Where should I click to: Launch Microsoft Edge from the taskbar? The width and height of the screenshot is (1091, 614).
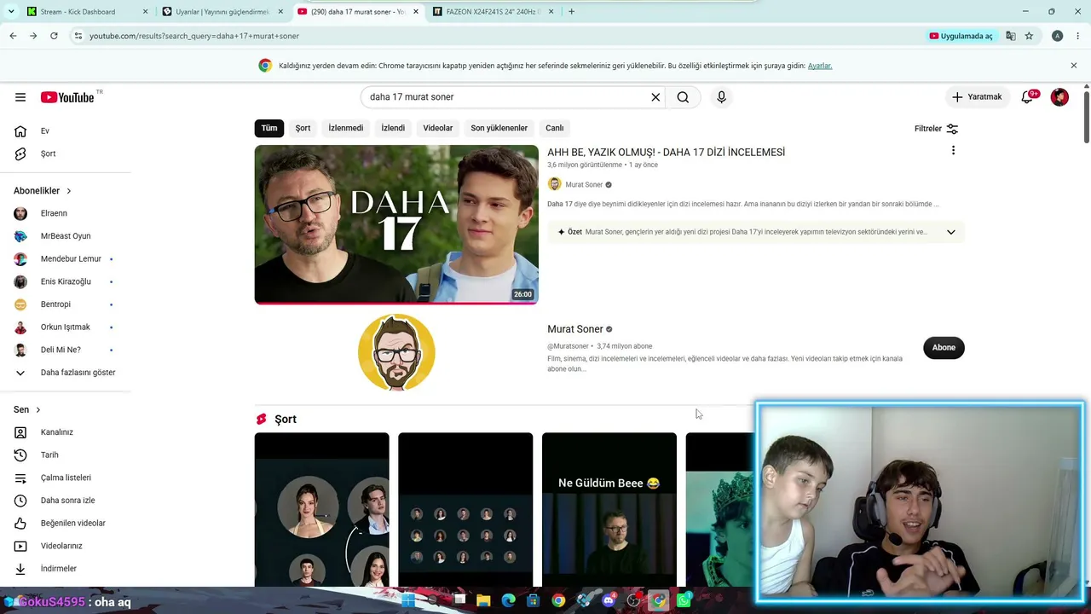(509, 600)
